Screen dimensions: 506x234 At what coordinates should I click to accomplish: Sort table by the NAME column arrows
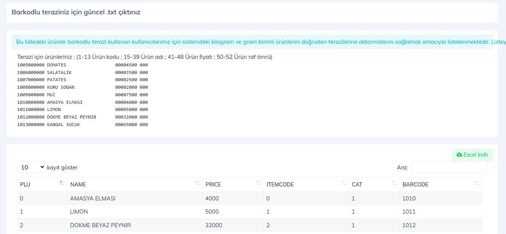coord(197,183)
